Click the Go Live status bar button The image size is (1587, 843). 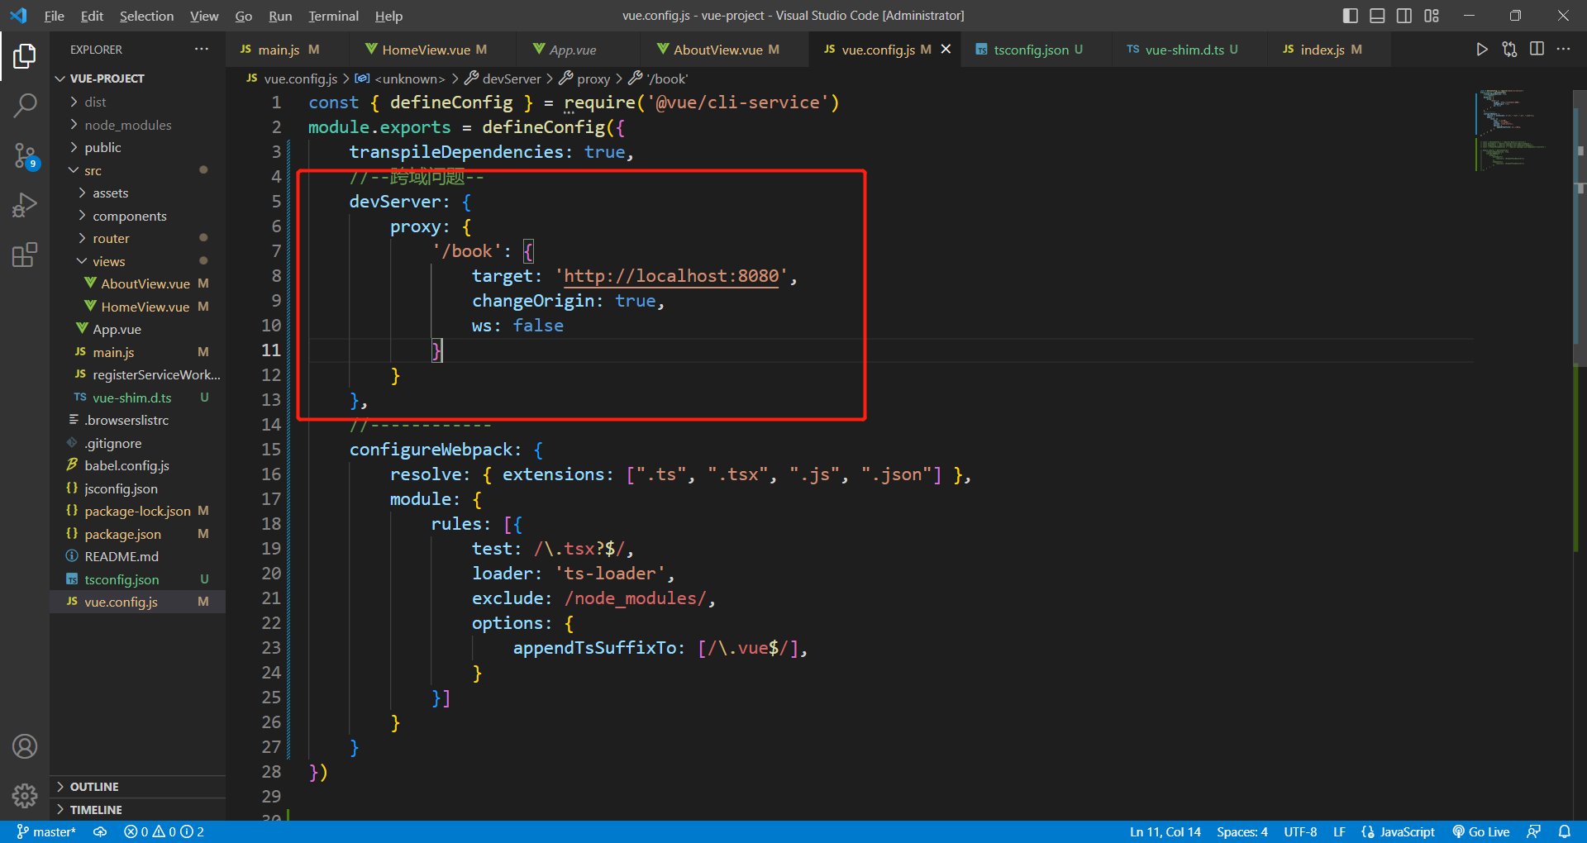pyautogui.click(x=1481, y=831)
